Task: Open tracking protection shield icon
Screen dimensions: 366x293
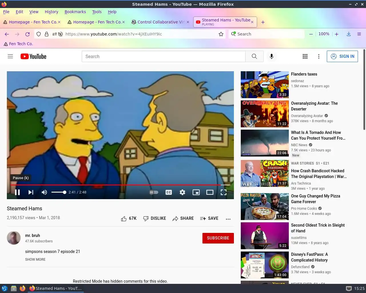Action: point(39,34)
